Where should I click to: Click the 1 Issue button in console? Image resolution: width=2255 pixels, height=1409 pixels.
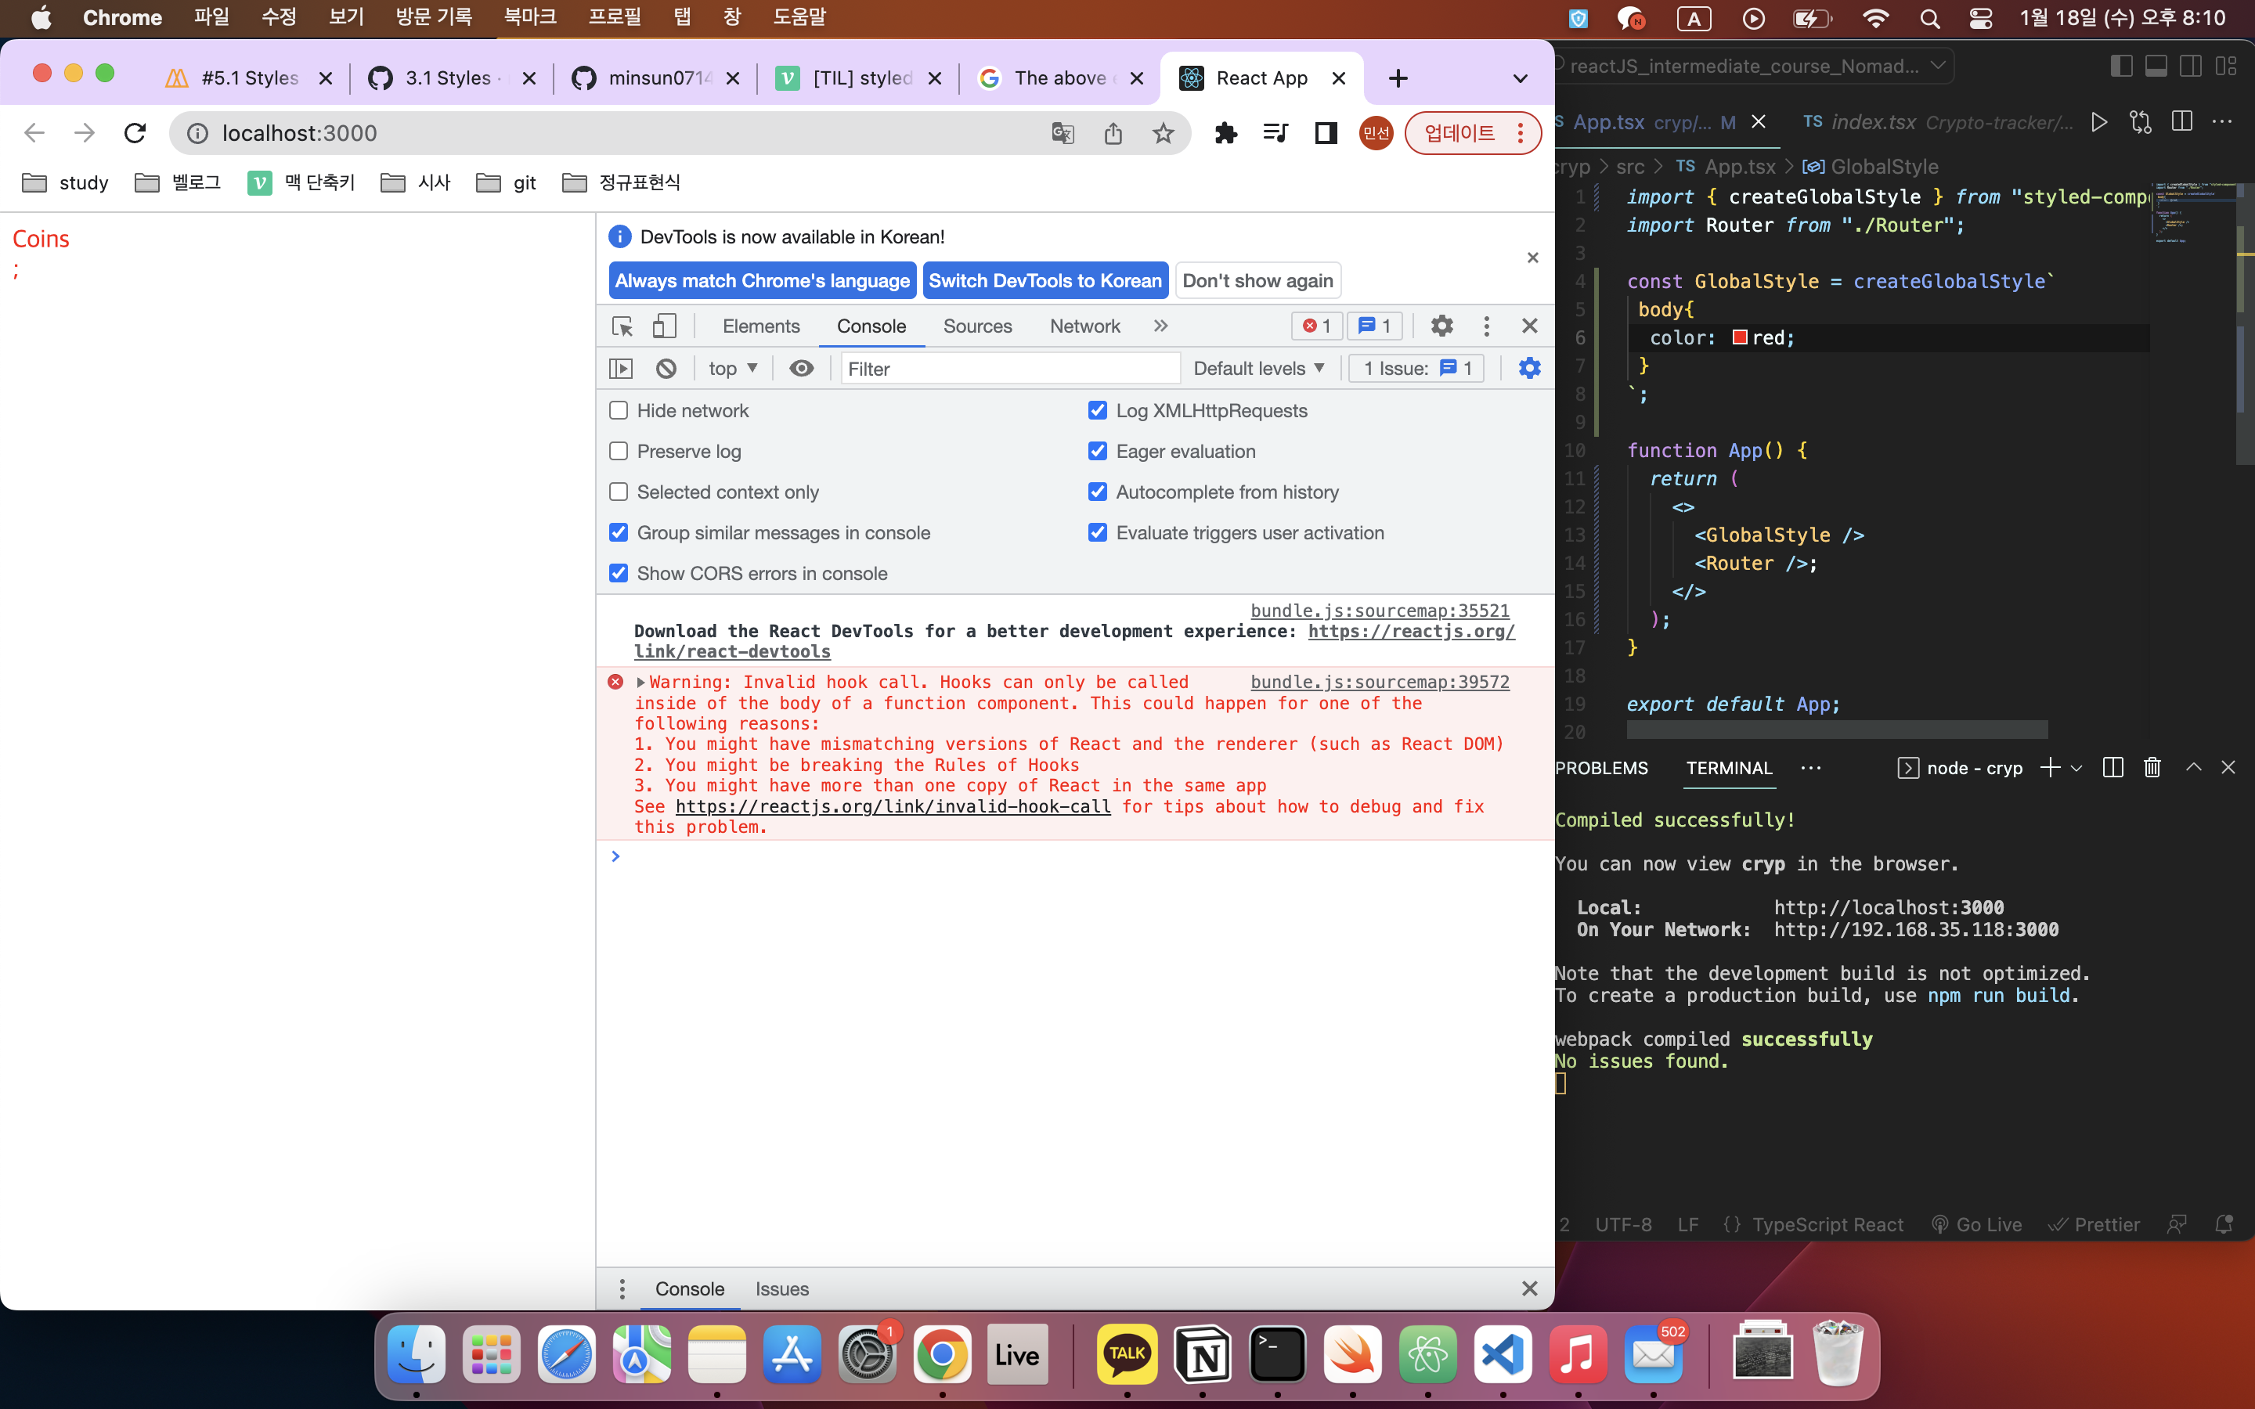tap(1416, 369)
